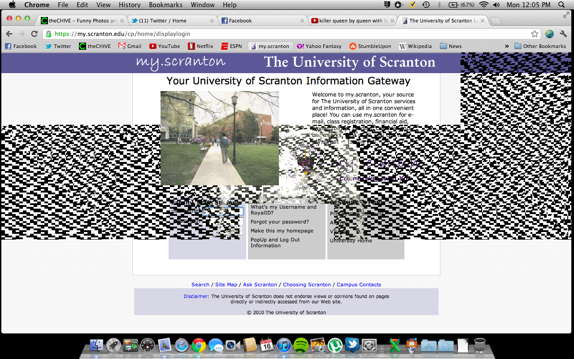Click the 'Ask Scranton' footer link
This screenshot has height=359, width=574.
click(260, 285)
